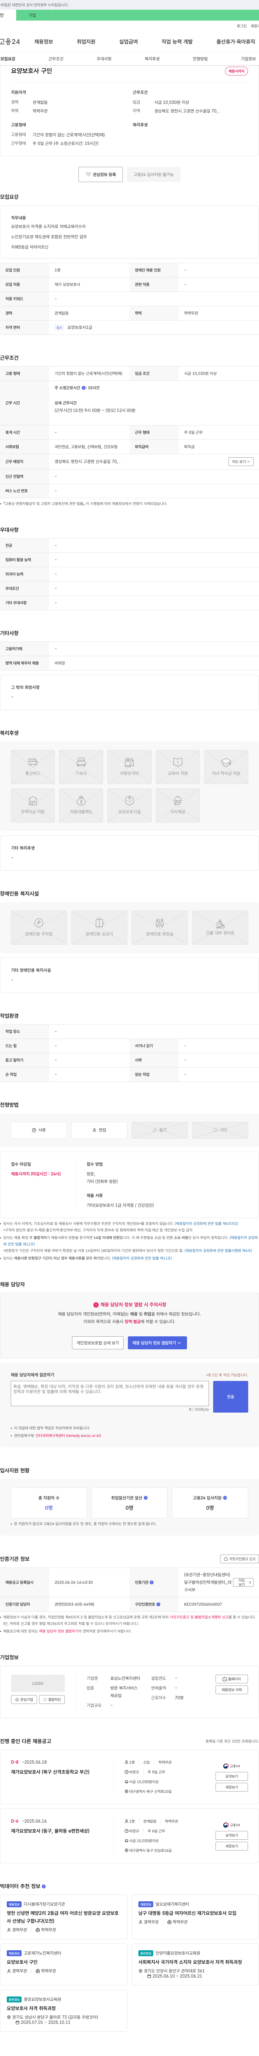Click the 열람제안 button
The width and height of the screenshot is (259, 2056).
[x=52, y=1699]
